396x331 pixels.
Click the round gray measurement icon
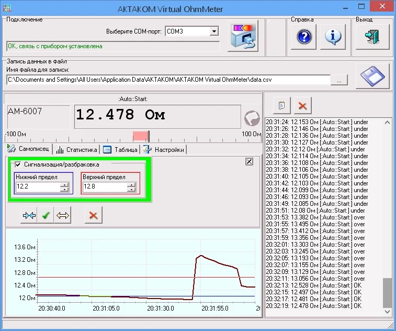[252, 118]
